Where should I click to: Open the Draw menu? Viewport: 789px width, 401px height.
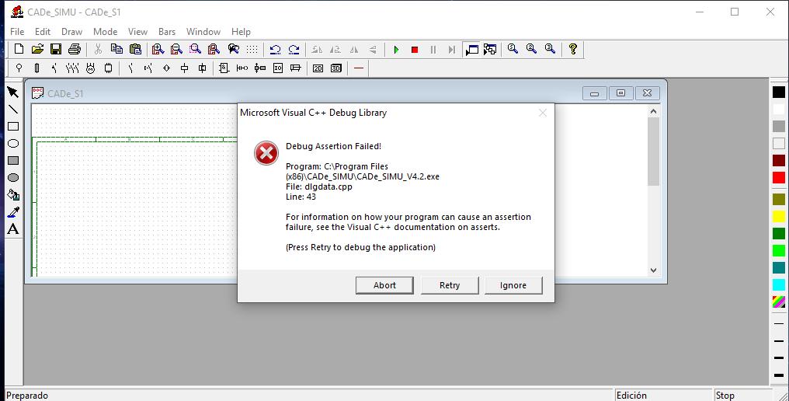coord(72,32)
